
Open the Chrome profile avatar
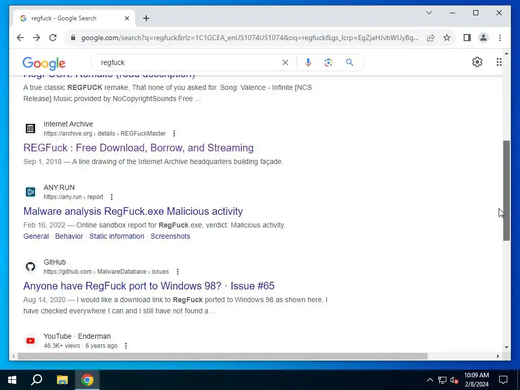(x=483, y=38)
